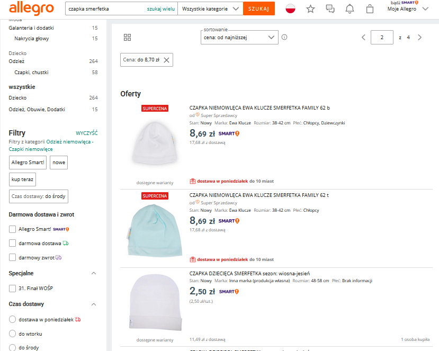
Task: Open white baby hat thumbnail, first offer
Action: tap(155, 143)
